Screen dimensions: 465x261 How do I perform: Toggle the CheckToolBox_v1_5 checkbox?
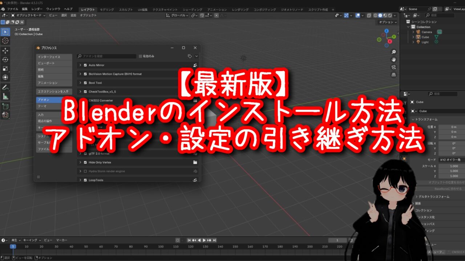(x=85, y=92)
